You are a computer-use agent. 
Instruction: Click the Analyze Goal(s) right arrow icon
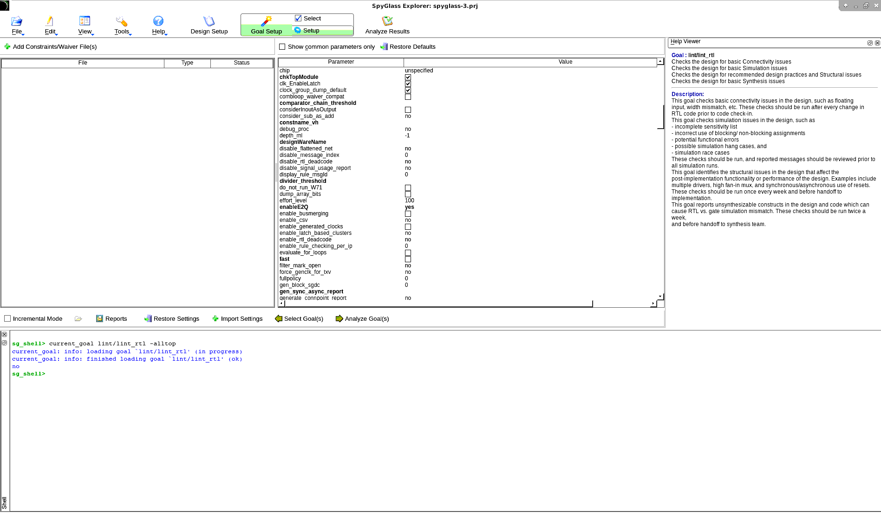(339, 318)
